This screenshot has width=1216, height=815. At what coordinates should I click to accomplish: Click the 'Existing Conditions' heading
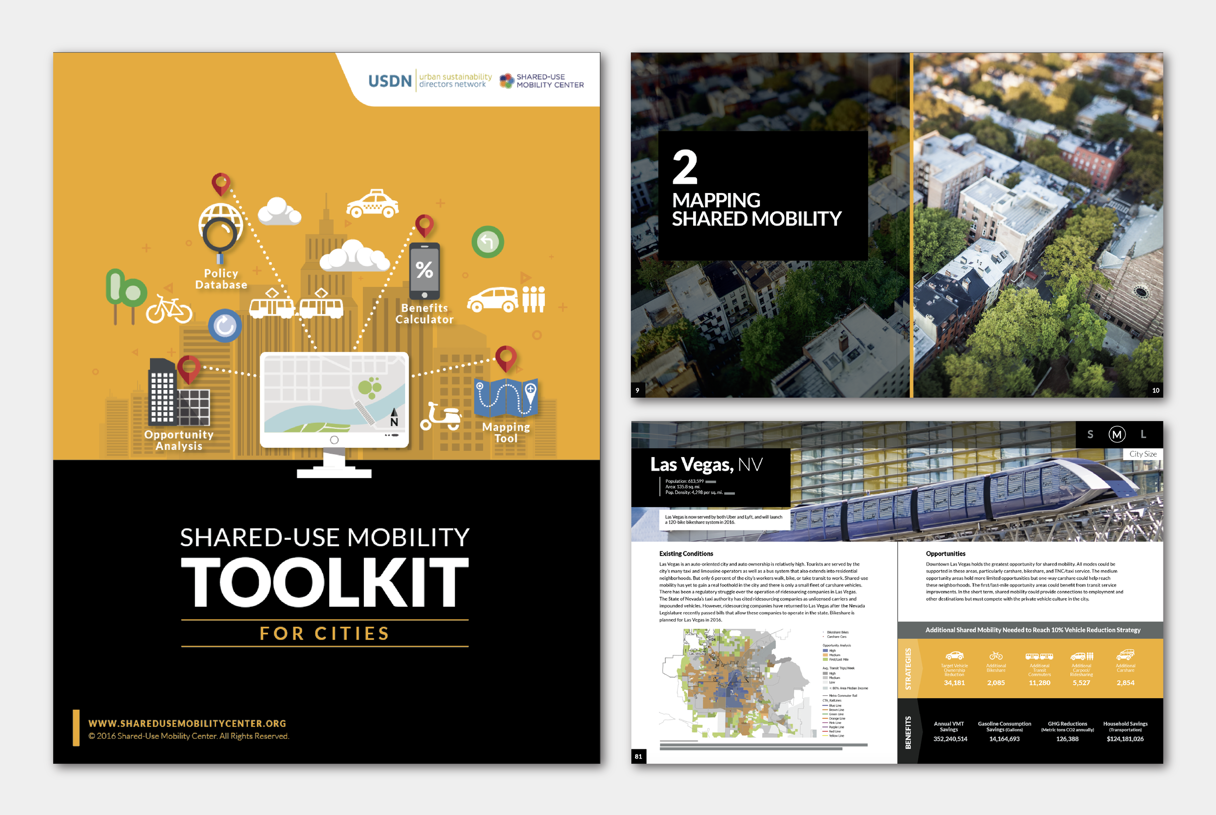click(686, 553)
